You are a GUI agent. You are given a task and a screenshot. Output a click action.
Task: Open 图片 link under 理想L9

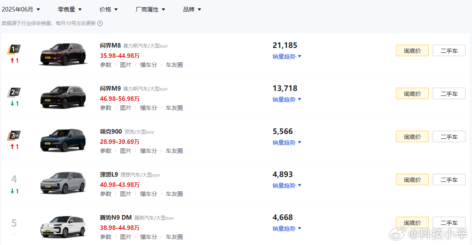126,194
